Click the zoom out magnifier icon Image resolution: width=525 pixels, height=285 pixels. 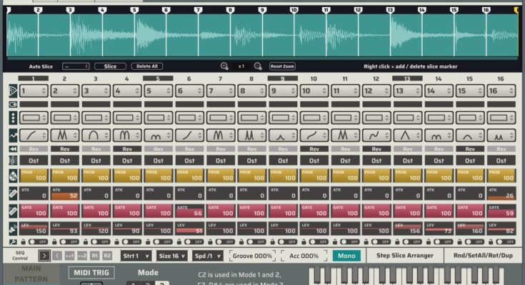pyautogui.click(x=258, y=66)
